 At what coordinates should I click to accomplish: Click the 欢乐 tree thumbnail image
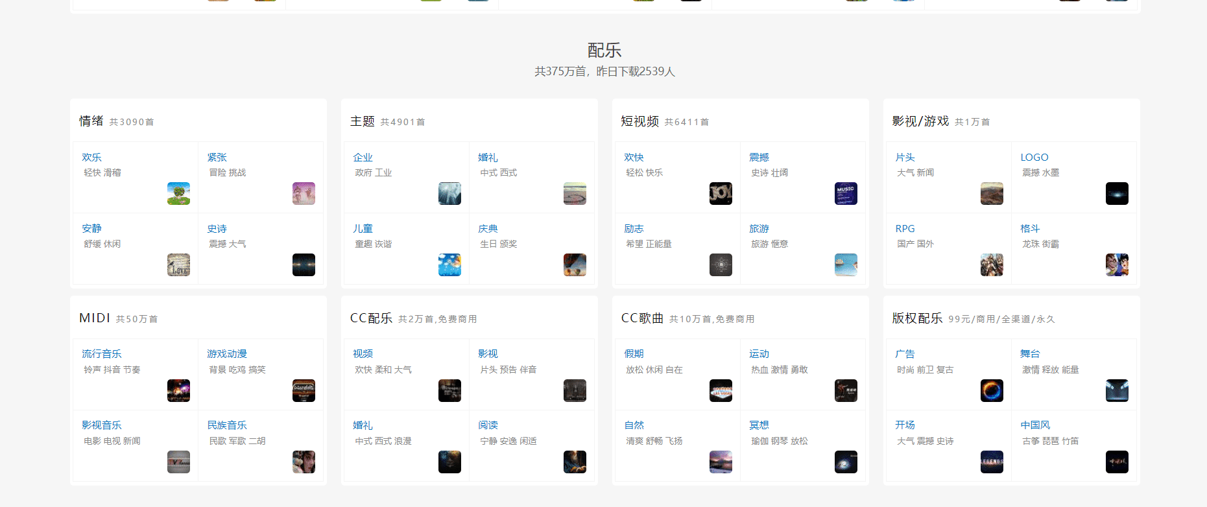click(x=178, y=193)
